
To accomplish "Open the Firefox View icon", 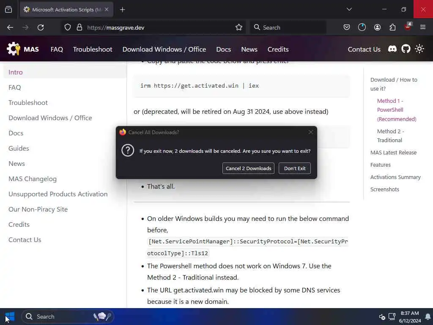I will [8, 10].
